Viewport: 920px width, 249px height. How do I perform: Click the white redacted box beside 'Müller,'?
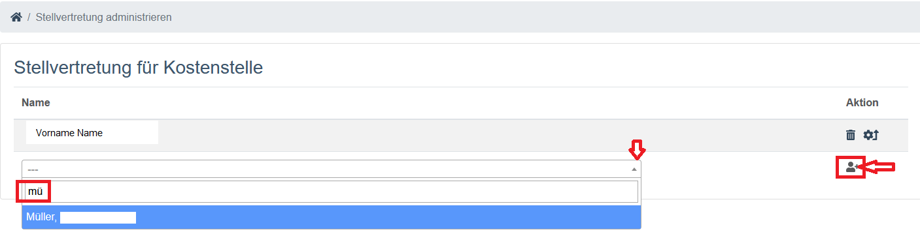pyautogui.click(x=98, y=218)
